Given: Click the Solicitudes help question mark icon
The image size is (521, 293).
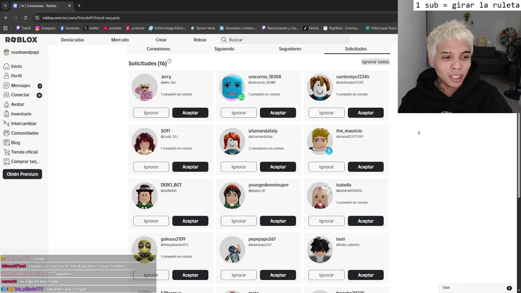Looking at the screenshot, I should pyautogui.click(x=169, y=61).
